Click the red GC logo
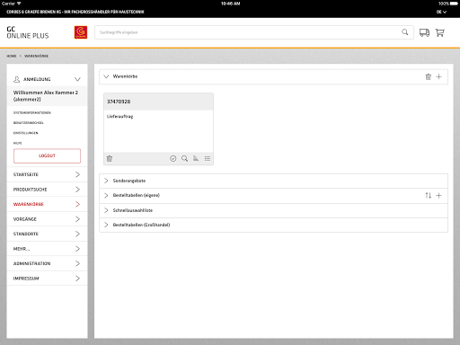 tap(81, 32)
